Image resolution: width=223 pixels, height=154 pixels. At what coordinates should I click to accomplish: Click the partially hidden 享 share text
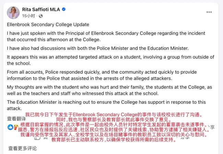click(212, 127)
